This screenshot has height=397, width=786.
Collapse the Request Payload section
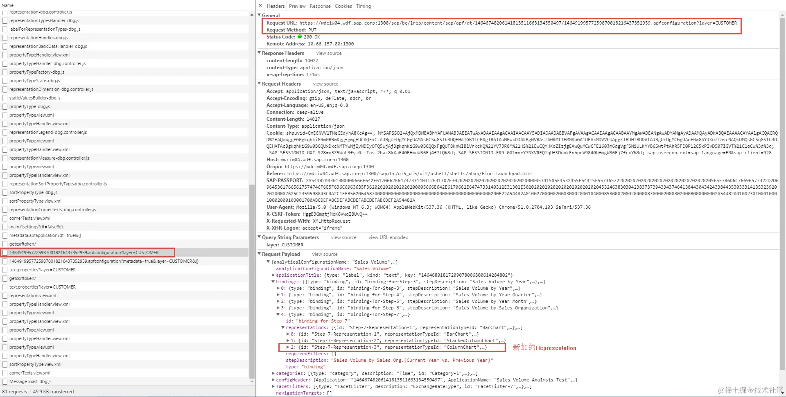[x=259, y=254]
